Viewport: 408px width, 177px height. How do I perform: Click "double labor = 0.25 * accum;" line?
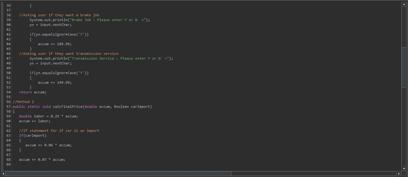48,116
